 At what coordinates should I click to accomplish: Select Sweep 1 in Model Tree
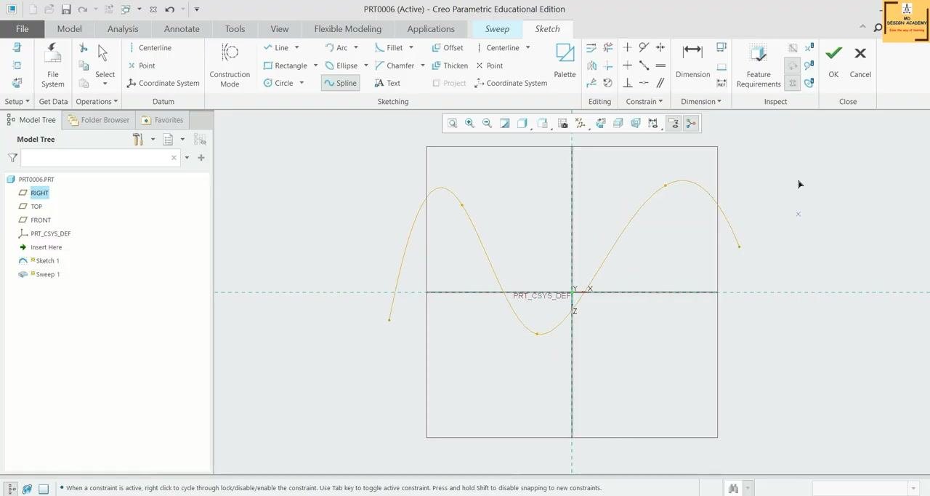click(47, 274)
